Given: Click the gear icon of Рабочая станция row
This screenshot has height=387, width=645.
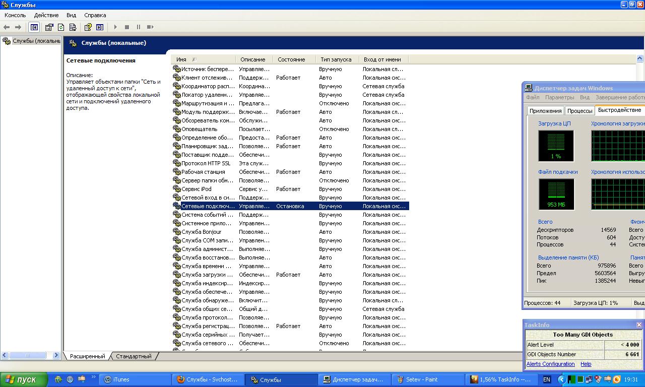Looking at the screenshot, I should click(176, 172).
